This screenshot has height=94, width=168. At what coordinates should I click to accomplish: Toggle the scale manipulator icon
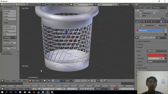[63, 81]
